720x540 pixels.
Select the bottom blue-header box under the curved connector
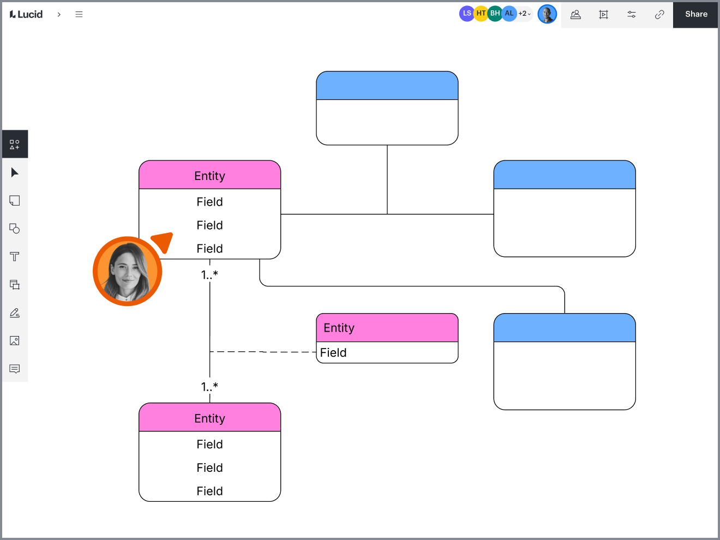pyautogui.click(x=565, y=362)
